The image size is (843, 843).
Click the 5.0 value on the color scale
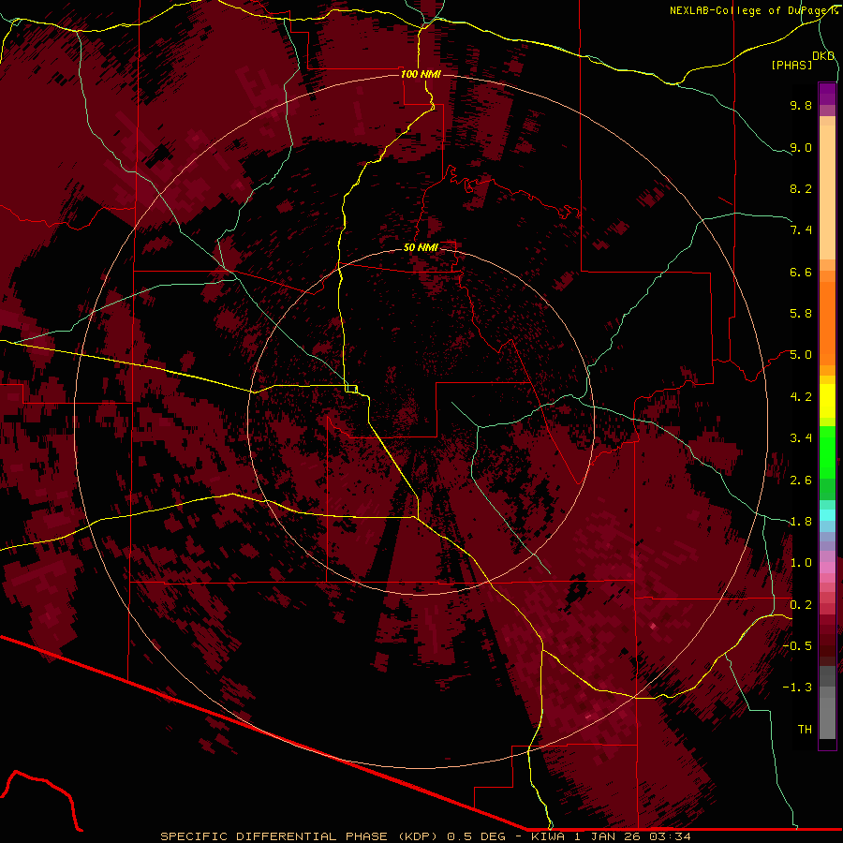801,355
